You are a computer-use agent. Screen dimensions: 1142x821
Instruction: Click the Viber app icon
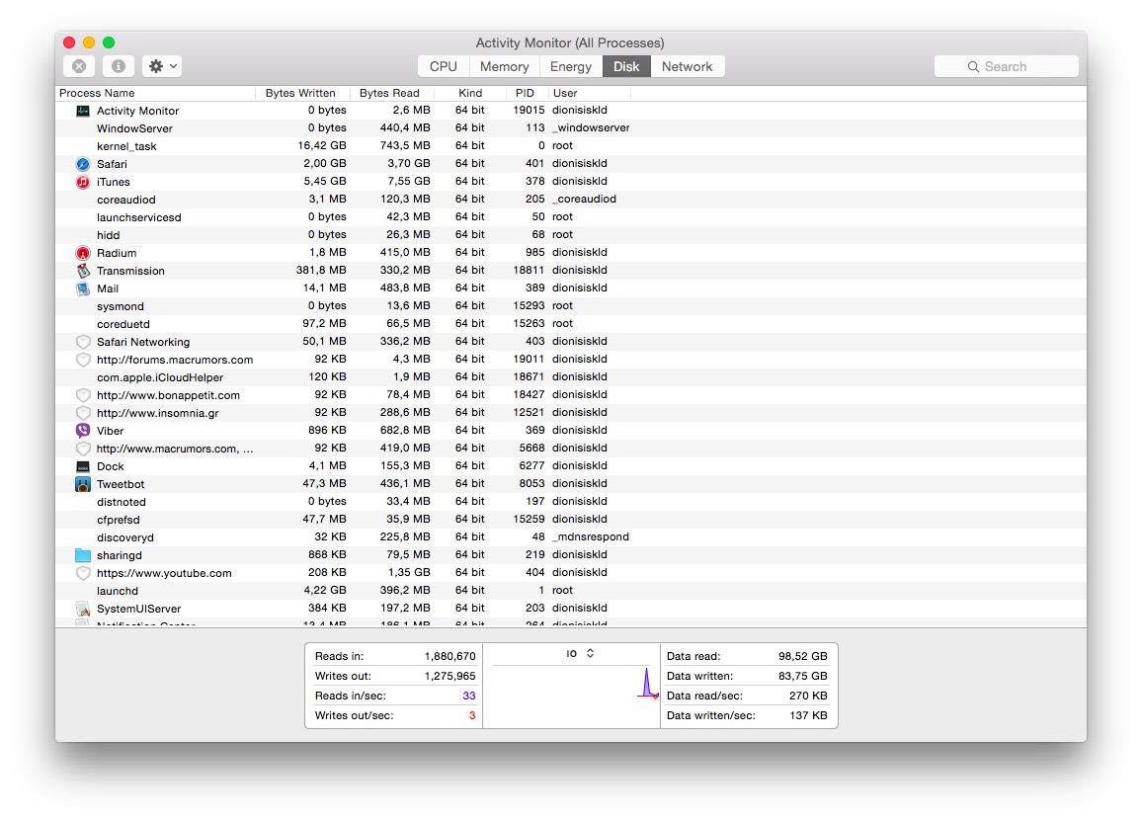tap(83, 431)
